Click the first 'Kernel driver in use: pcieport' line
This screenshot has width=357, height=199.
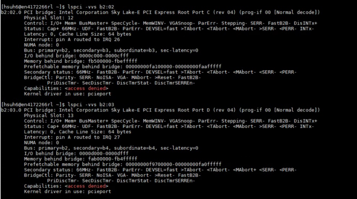(68, 93)
